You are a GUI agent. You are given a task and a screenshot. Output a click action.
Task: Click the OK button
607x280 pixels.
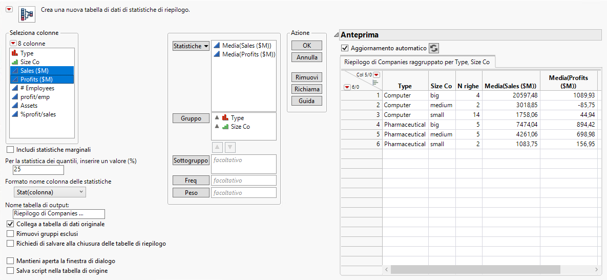tap(307, 45)
